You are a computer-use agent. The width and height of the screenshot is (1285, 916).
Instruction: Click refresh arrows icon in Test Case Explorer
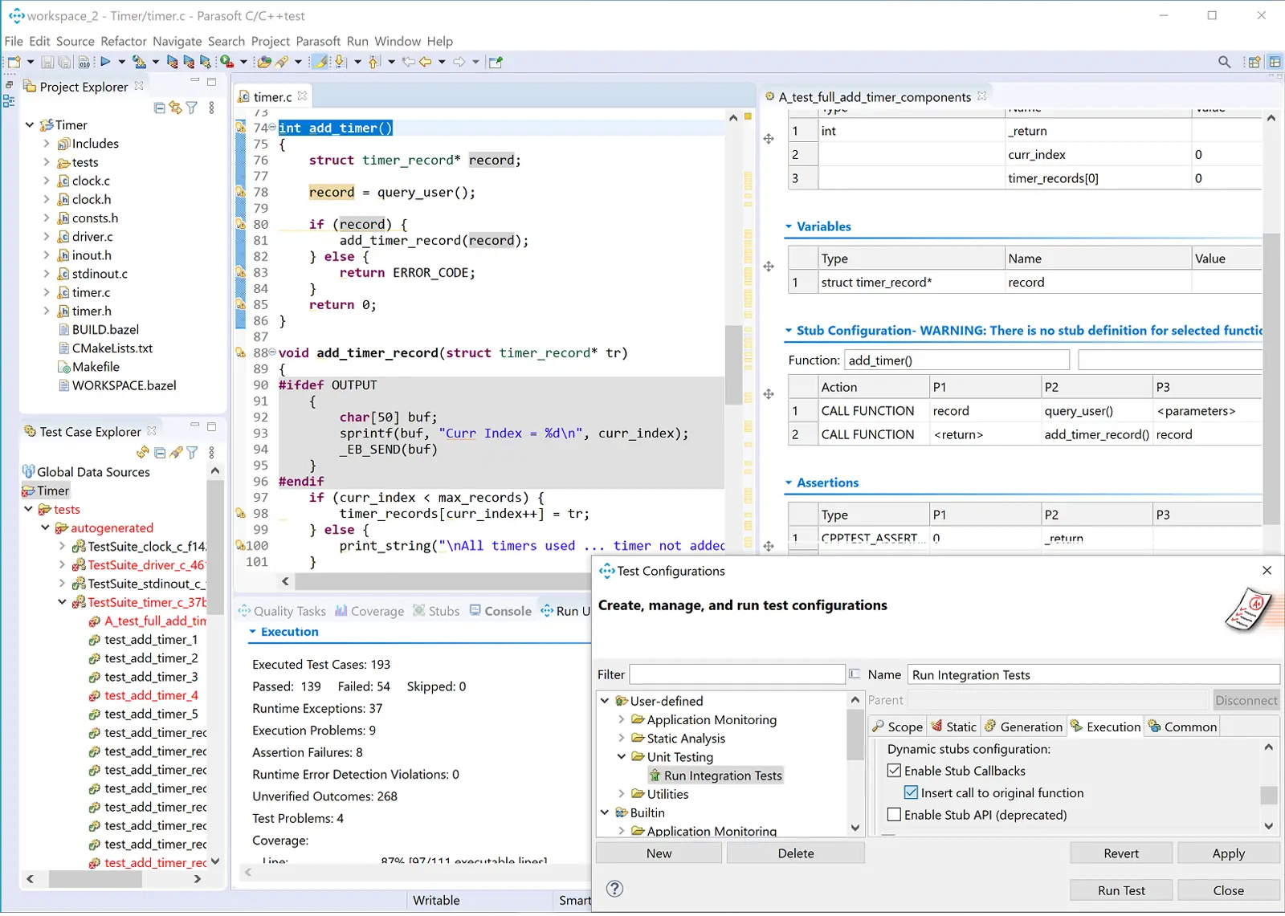click(x=143, y=453)
